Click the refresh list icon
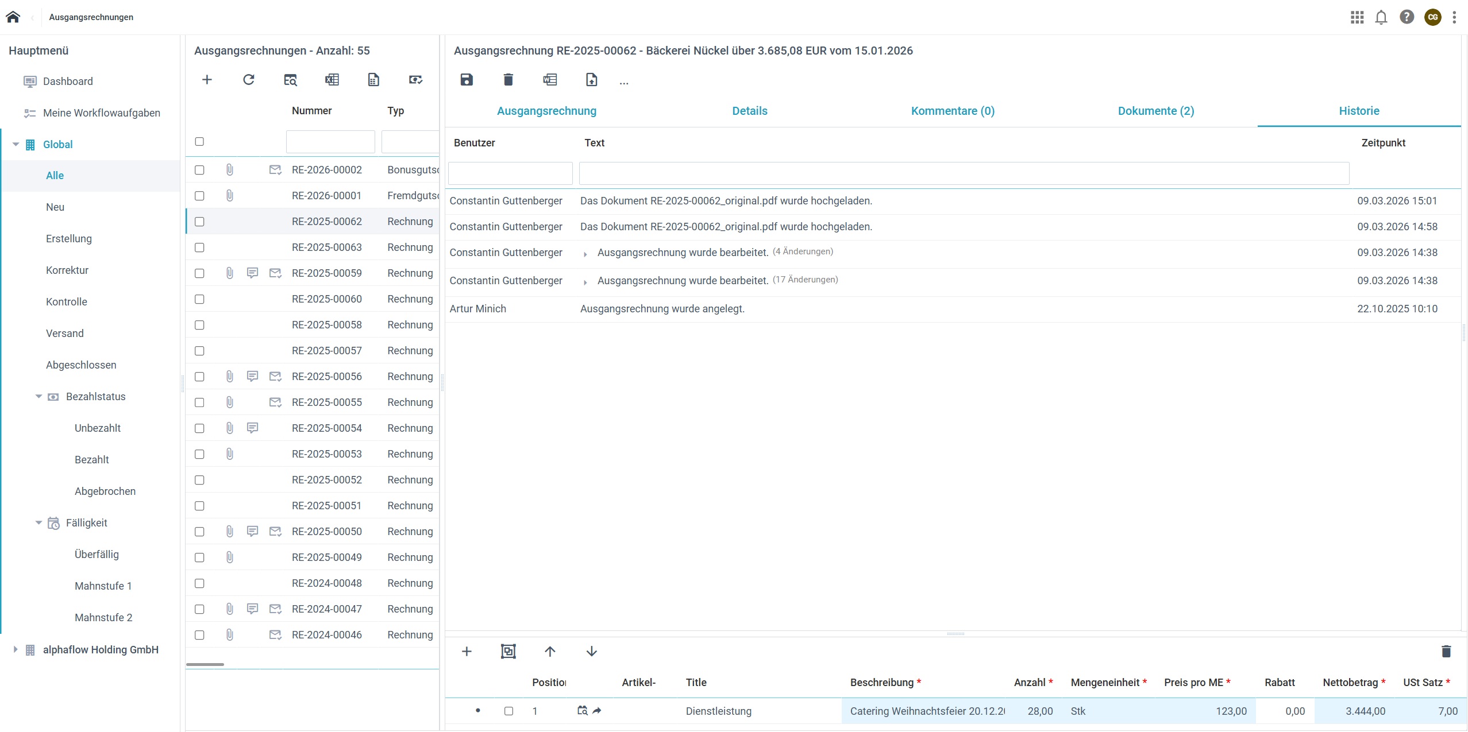This screenshot has width=1468, height=732. [x=249, y=80]
